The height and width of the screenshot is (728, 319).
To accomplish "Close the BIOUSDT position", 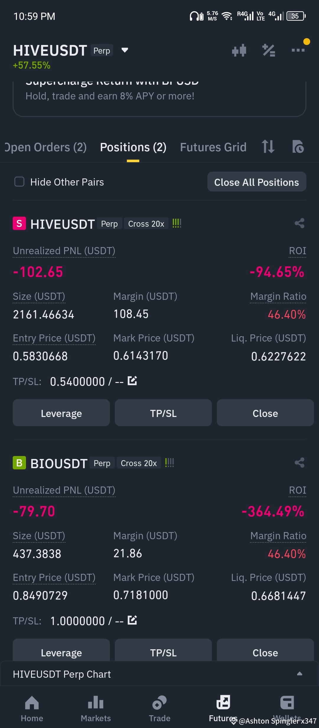I will pos(265,652).
